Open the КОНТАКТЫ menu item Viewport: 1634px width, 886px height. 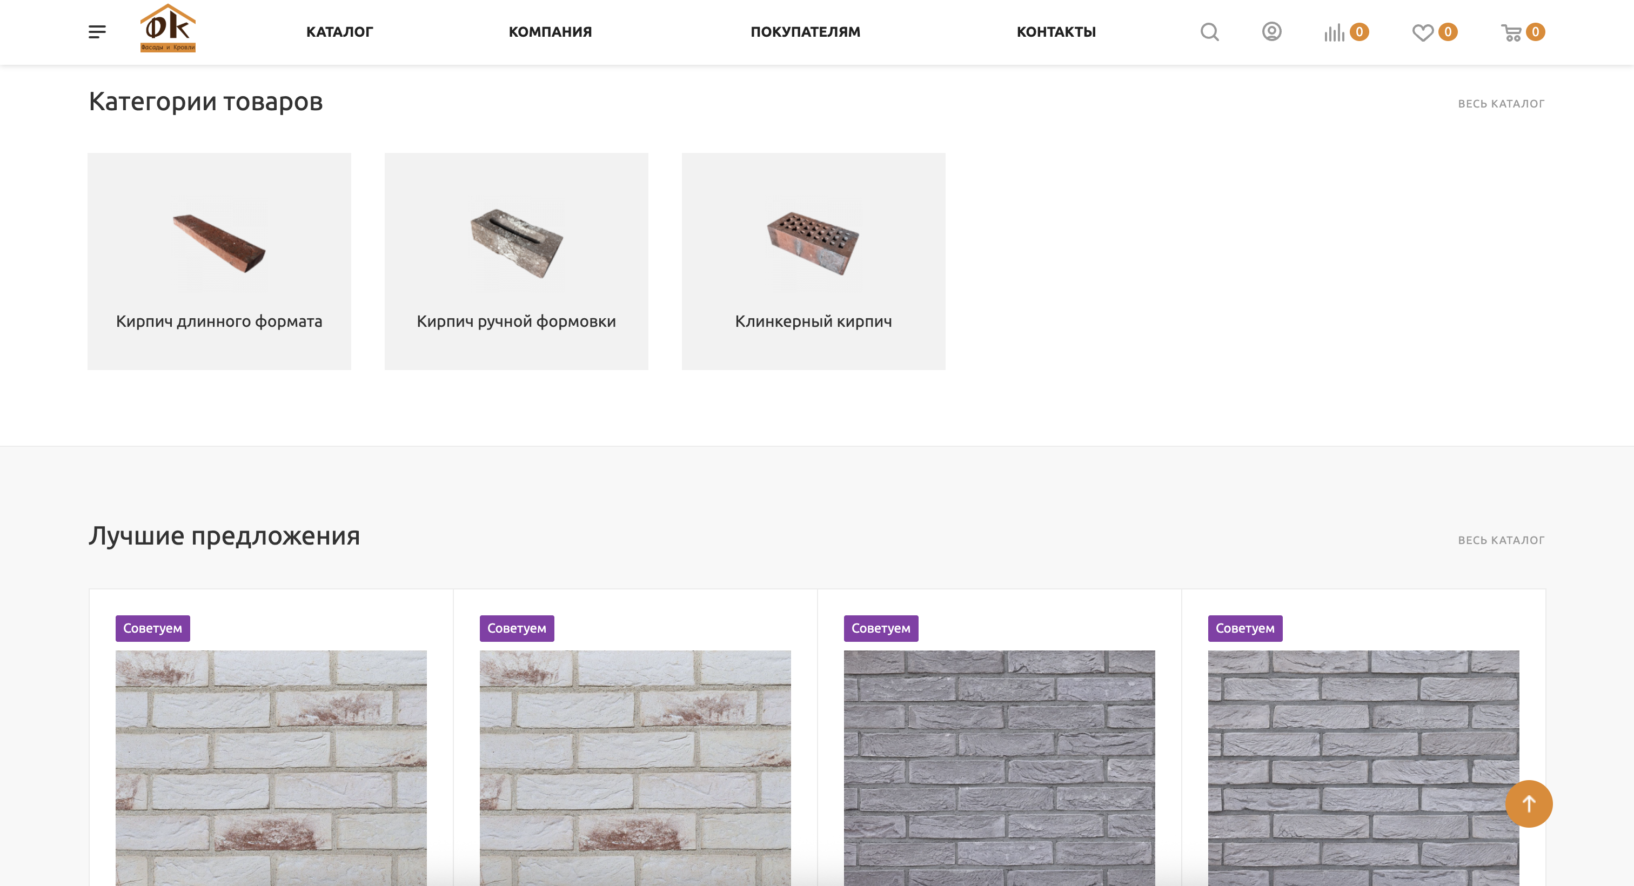pos(1056,32)
